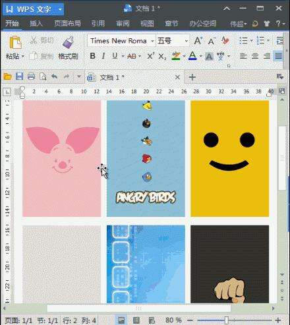Image resolution: width=290 pixels, height=325 pixels.
Task: Decrease font size with A- icon
Action: click(212, 41)
